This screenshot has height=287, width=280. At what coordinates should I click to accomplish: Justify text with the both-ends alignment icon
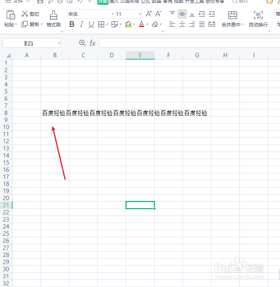point(202,24)
